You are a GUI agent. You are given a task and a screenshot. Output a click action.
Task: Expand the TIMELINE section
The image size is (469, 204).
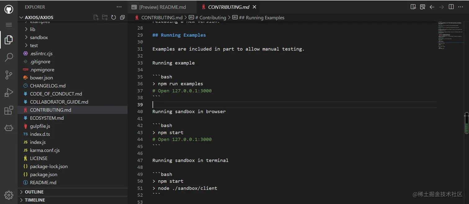click(x=73, y=200)
